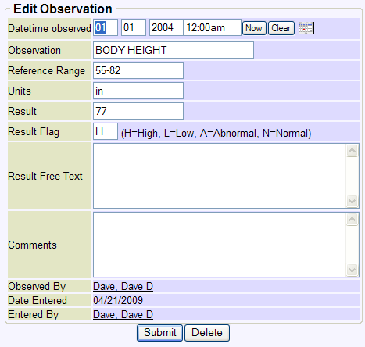Click inside the Comments text area

pyautogui.click(x=220, y=245)
